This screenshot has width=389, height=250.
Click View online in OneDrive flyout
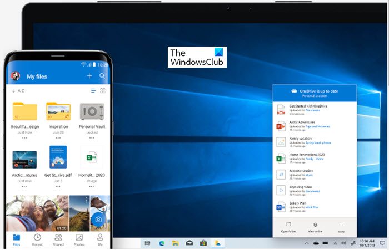[315, 228]
